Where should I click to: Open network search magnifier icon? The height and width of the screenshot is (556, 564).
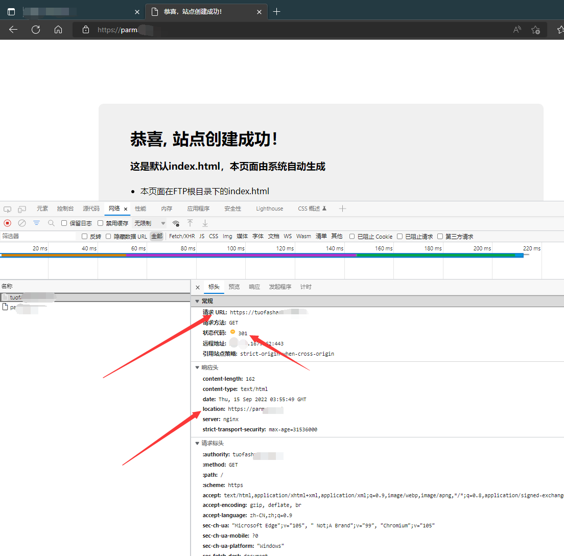[x=51, y=223]
